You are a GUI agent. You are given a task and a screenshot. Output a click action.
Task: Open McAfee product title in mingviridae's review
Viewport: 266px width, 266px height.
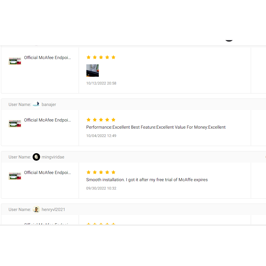[48, 172]
